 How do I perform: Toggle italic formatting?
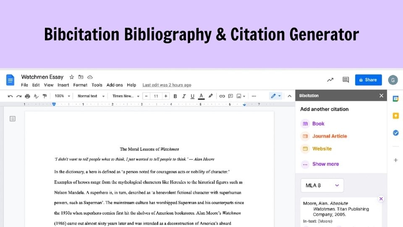click(x=184, y=96)
